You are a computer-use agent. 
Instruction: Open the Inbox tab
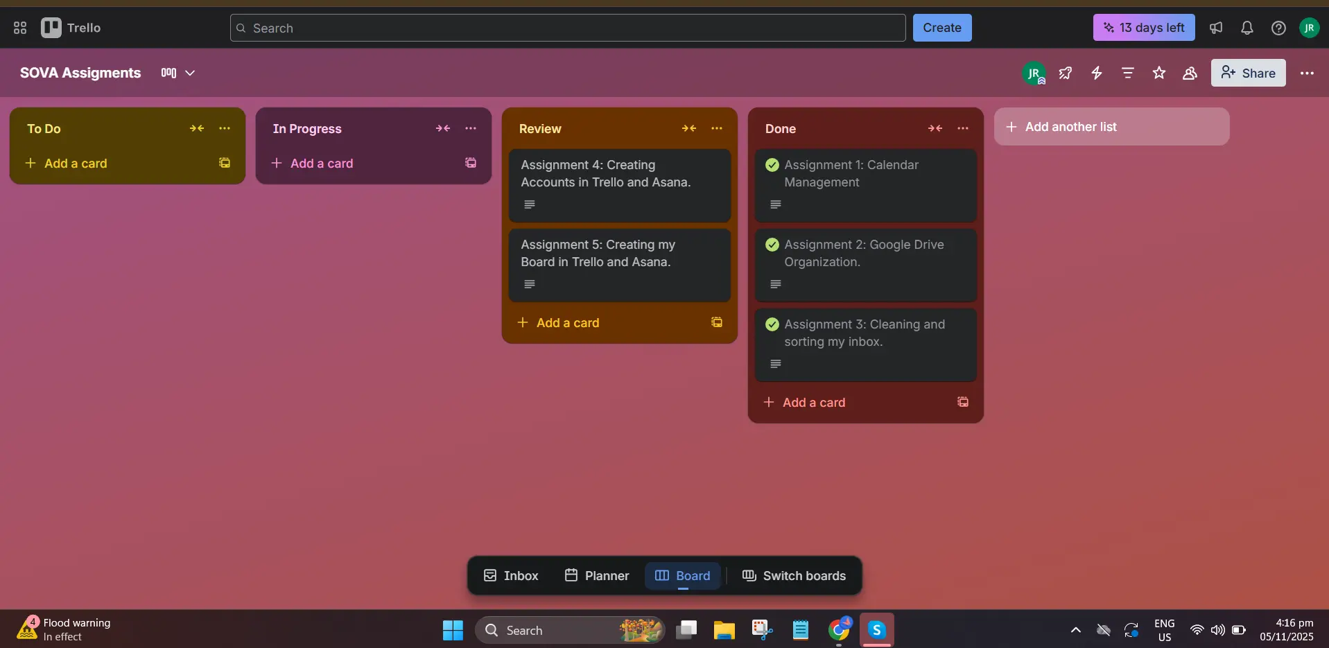click(x=511, y=576)
